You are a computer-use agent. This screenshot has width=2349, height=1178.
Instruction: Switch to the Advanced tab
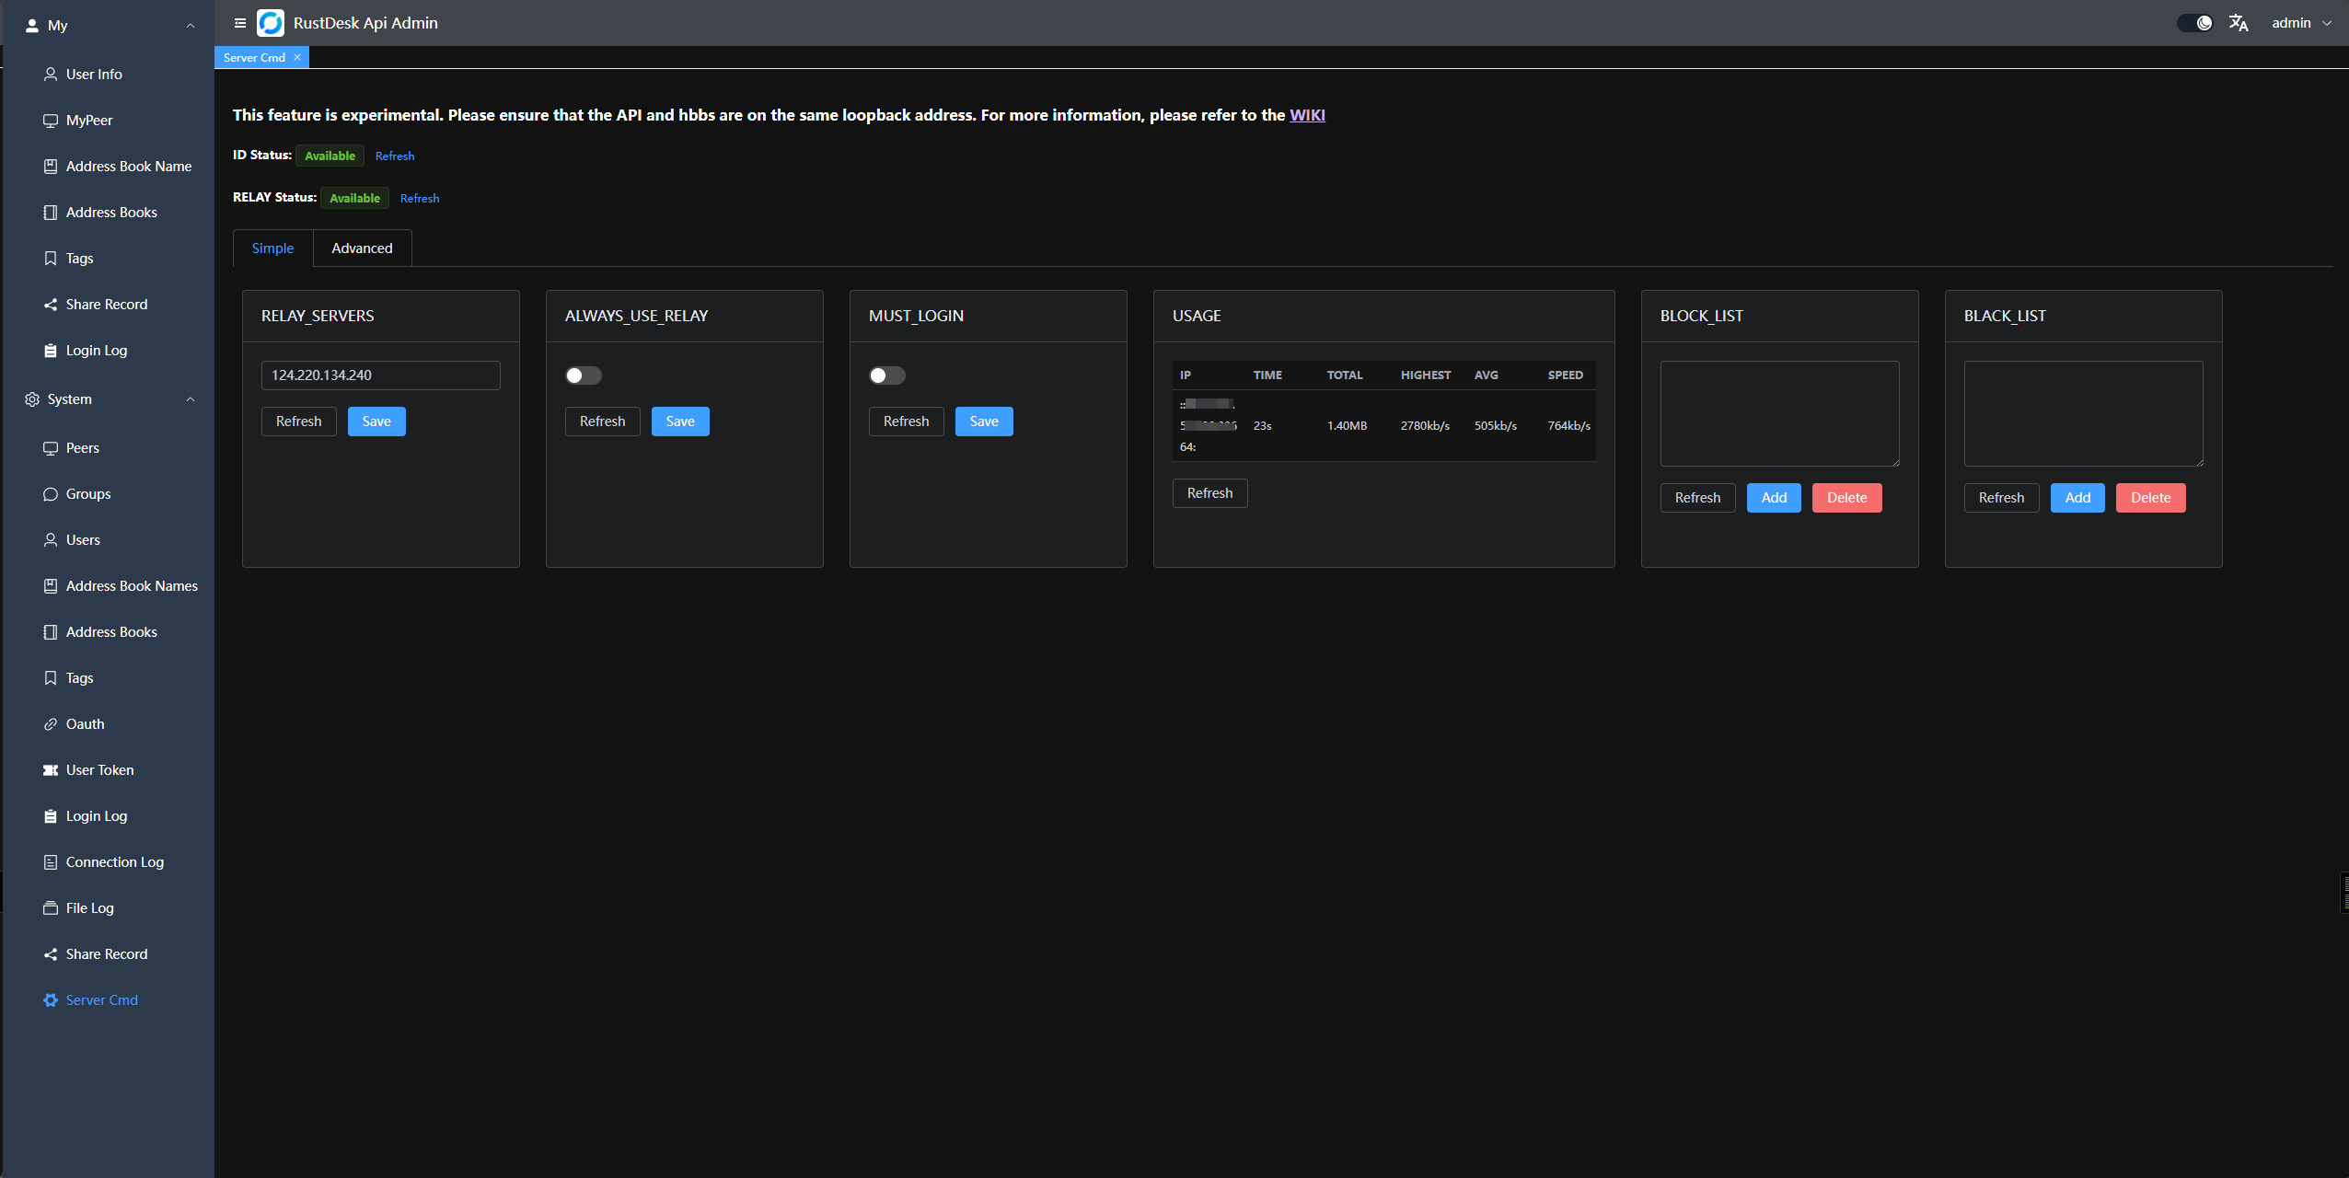click(362, 248)
